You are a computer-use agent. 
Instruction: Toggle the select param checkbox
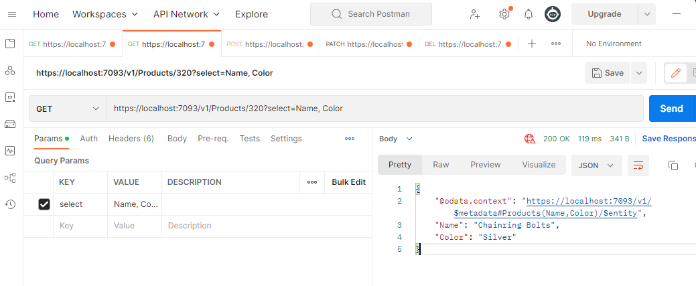[x=44, y=204]
